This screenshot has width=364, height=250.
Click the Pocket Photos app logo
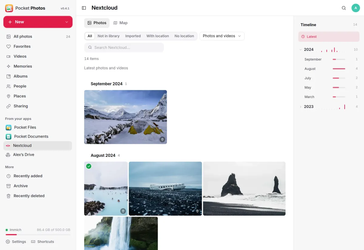point(9,8)
